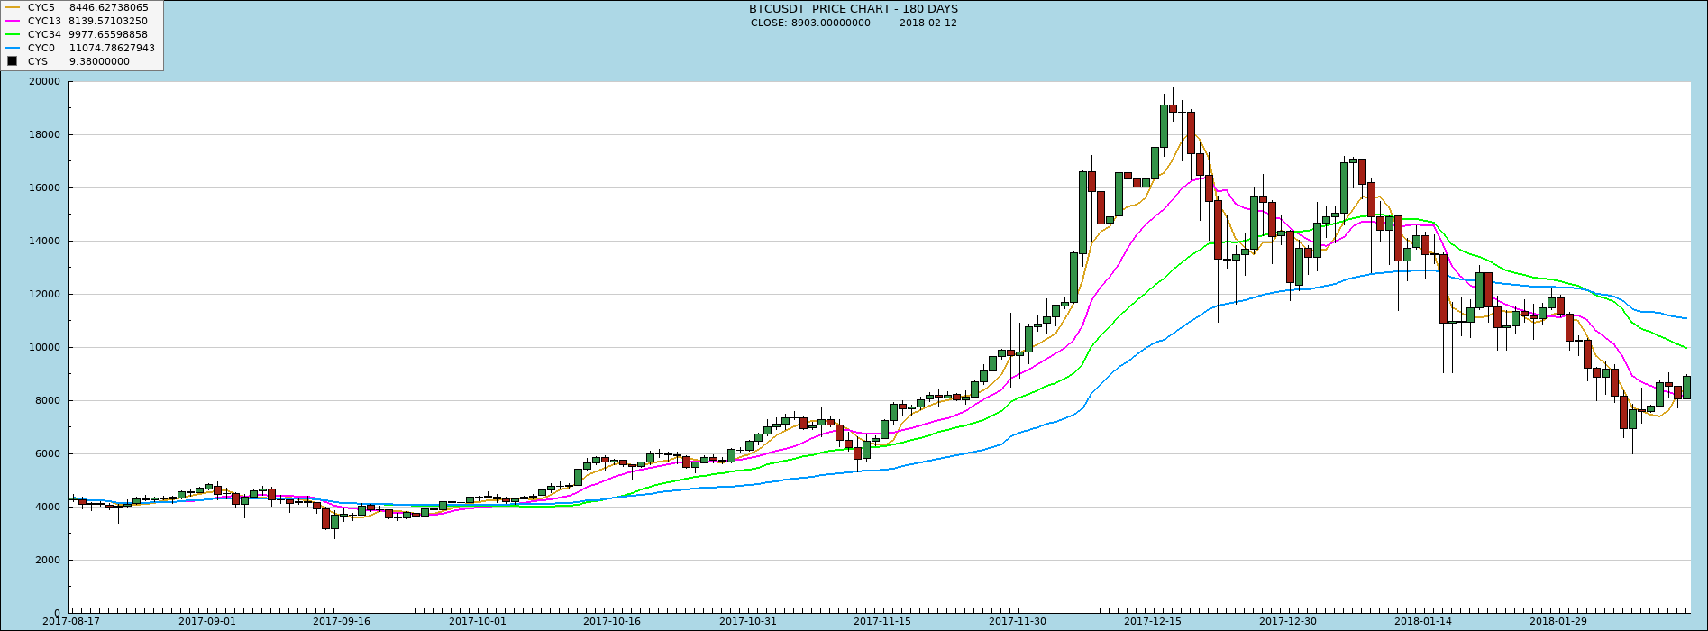The width and height of the screenshot is (1708, 631).
Task: Select the CYC5 value 8446.62738065 in legend
Action: click(x=108, y=7)
